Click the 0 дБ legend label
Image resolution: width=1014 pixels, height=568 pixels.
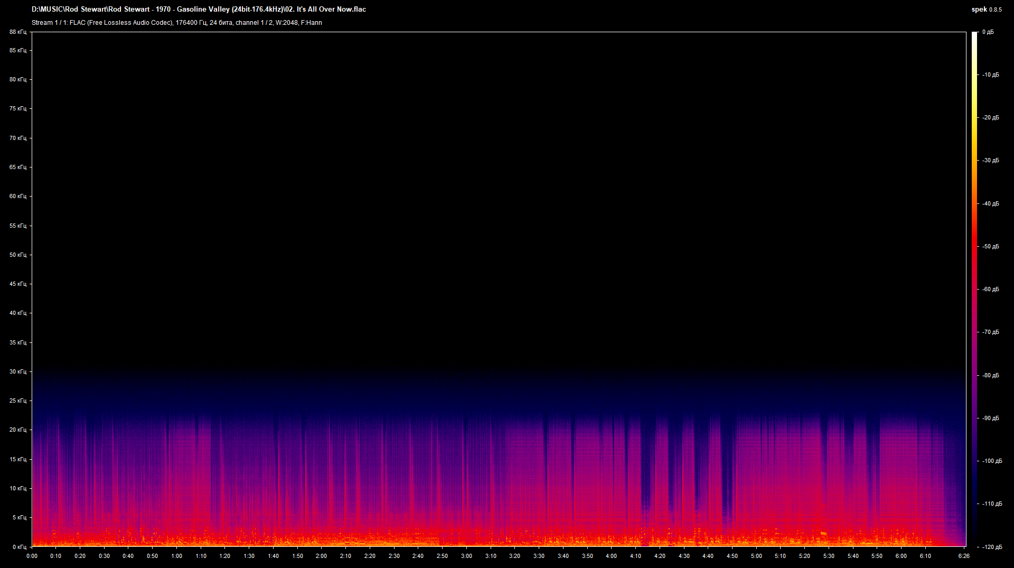pyautogui.click(x=988, y=32)
